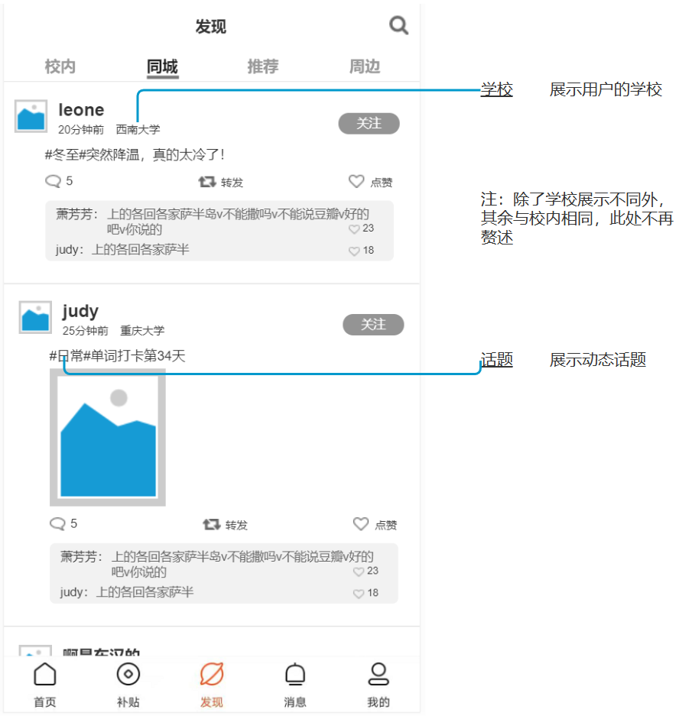The height and width of the screenshot is (719, 679).
Task: Tap the 我的 profile icon
Action: tap(378, 674)
